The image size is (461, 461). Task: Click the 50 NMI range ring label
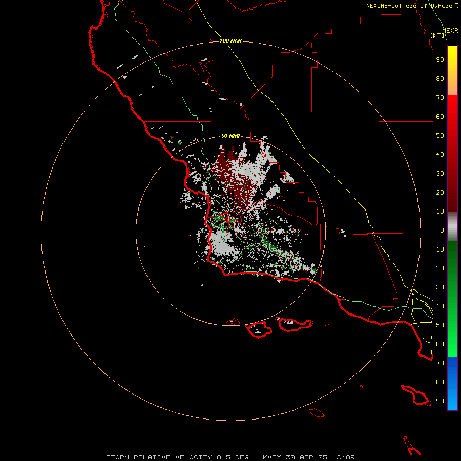[230, 136]
